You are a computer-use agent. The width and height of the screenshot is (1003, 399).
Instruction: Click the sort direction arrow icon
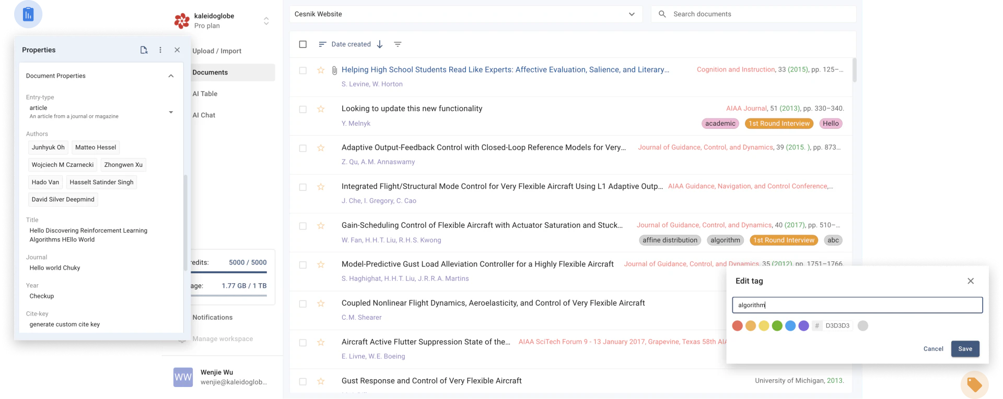click(380, 44)
